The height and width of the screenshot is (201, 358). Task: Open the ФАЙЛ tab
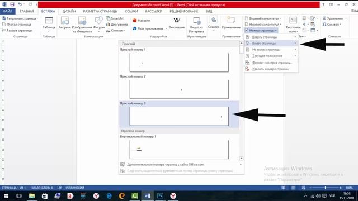(x=7, y=11)
